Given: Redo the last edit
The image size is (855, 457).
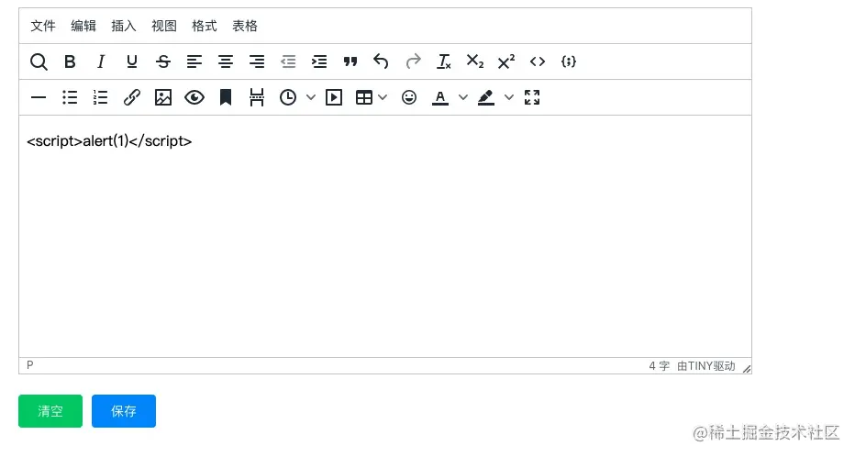Looking at the screenshot, I should [413, 61].
